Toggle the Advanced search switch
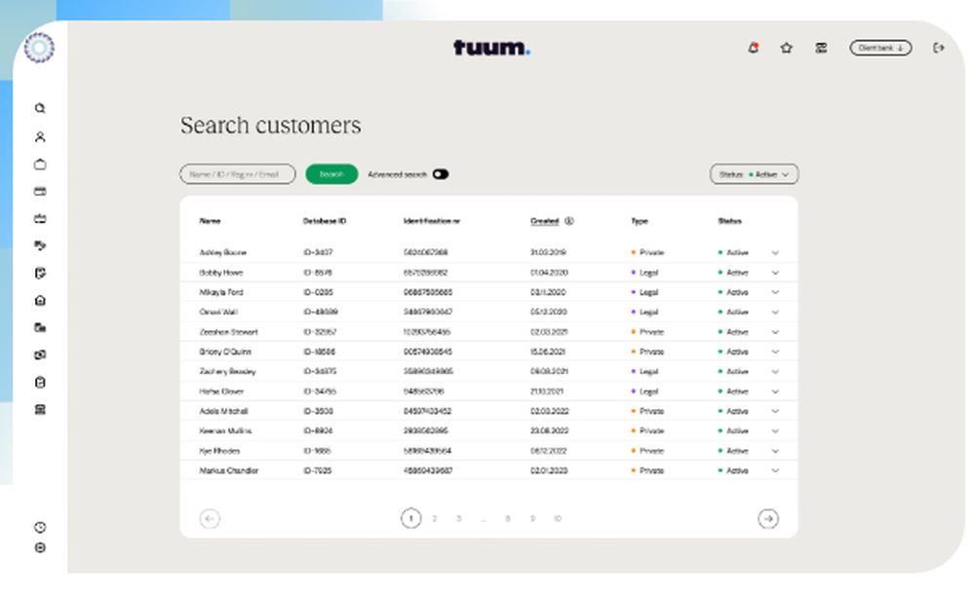The image size is (975, 597). (x=440, y=173)
